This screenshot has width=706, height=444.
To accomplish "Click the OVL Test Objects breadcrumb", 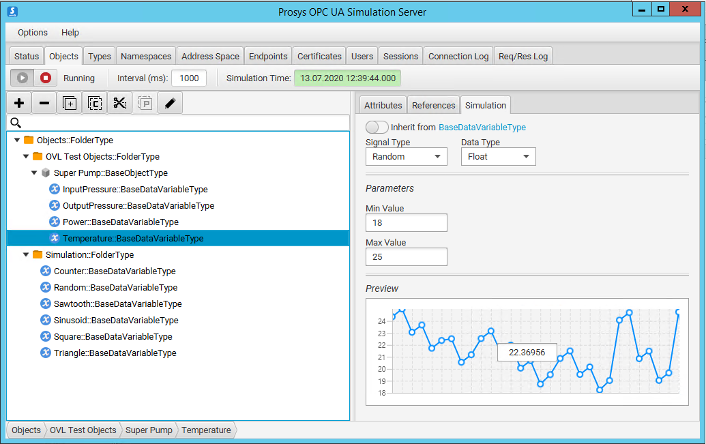I will pos(83,430).
